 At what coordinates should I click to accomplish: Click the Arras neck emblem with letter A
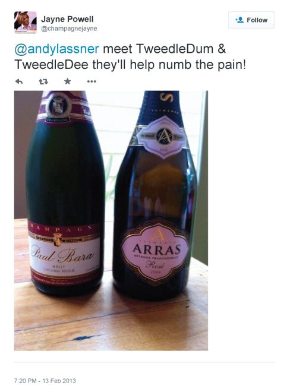(164, 137)
